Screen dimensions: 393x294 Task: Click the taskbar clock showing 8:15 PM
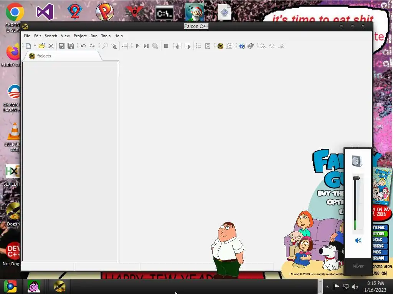375,286
